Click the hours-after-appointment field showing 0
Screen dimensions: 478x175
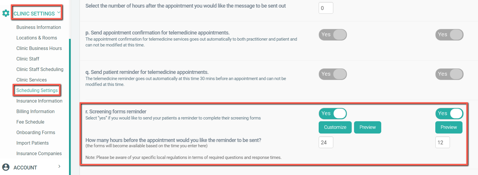(326, 8)
